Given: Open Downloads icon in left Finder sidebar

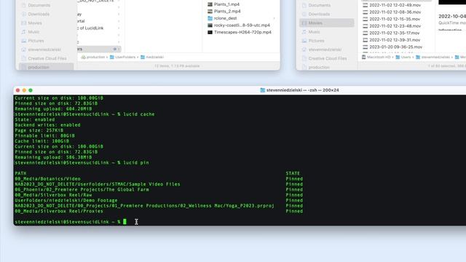Looking at the screenshot, I should 24,15.
